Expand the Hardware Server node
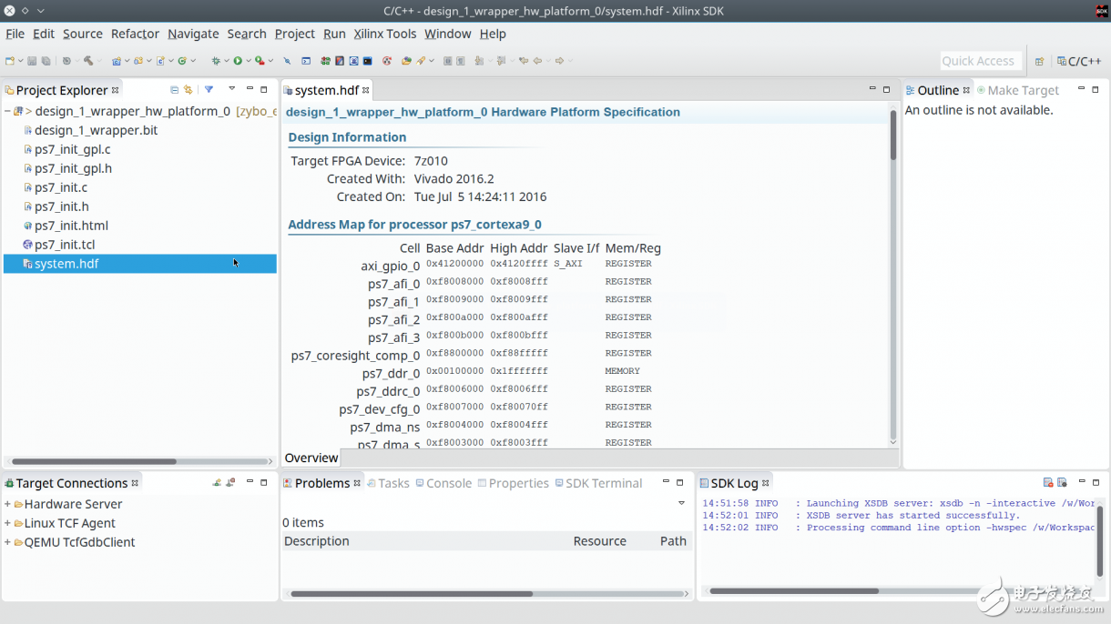 [8, 504]
